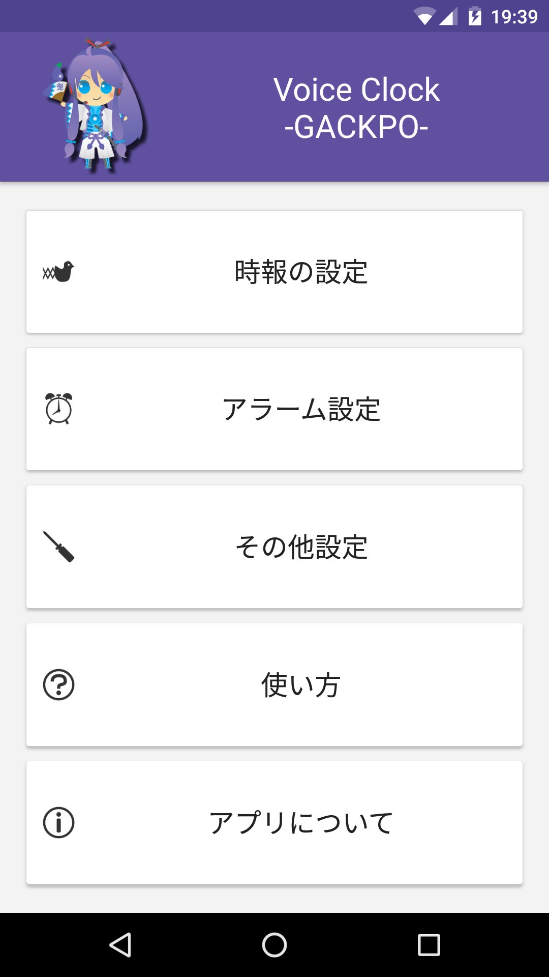Tap the bird icon for time signal

[58, 272]
